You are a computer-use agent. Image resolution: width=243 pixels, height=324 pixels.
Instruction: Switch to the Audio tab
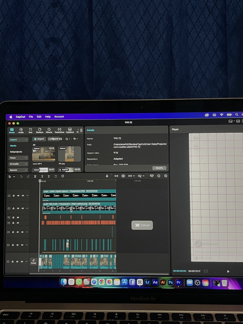click(x=21, y=130)
